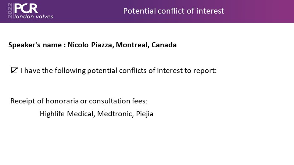
Task: Click the purple header banner right of the title
Action: [x=259, y=11]
